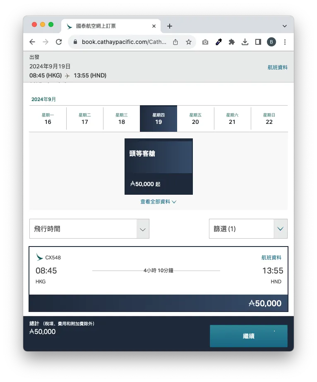
Task: Open Chrome three-dot menu
Action: tap(285, 42)
